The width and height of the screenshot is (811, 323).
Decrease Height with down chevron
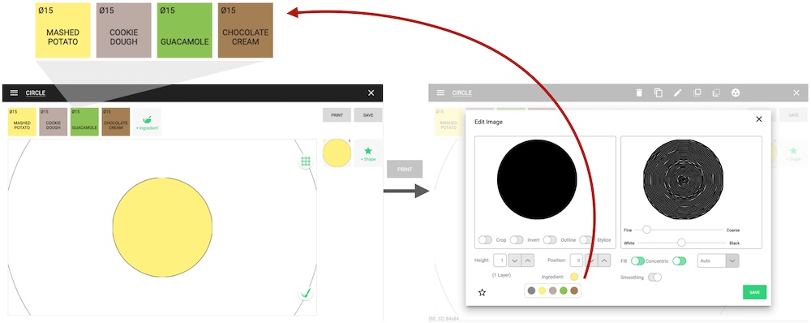coord(514,261)
